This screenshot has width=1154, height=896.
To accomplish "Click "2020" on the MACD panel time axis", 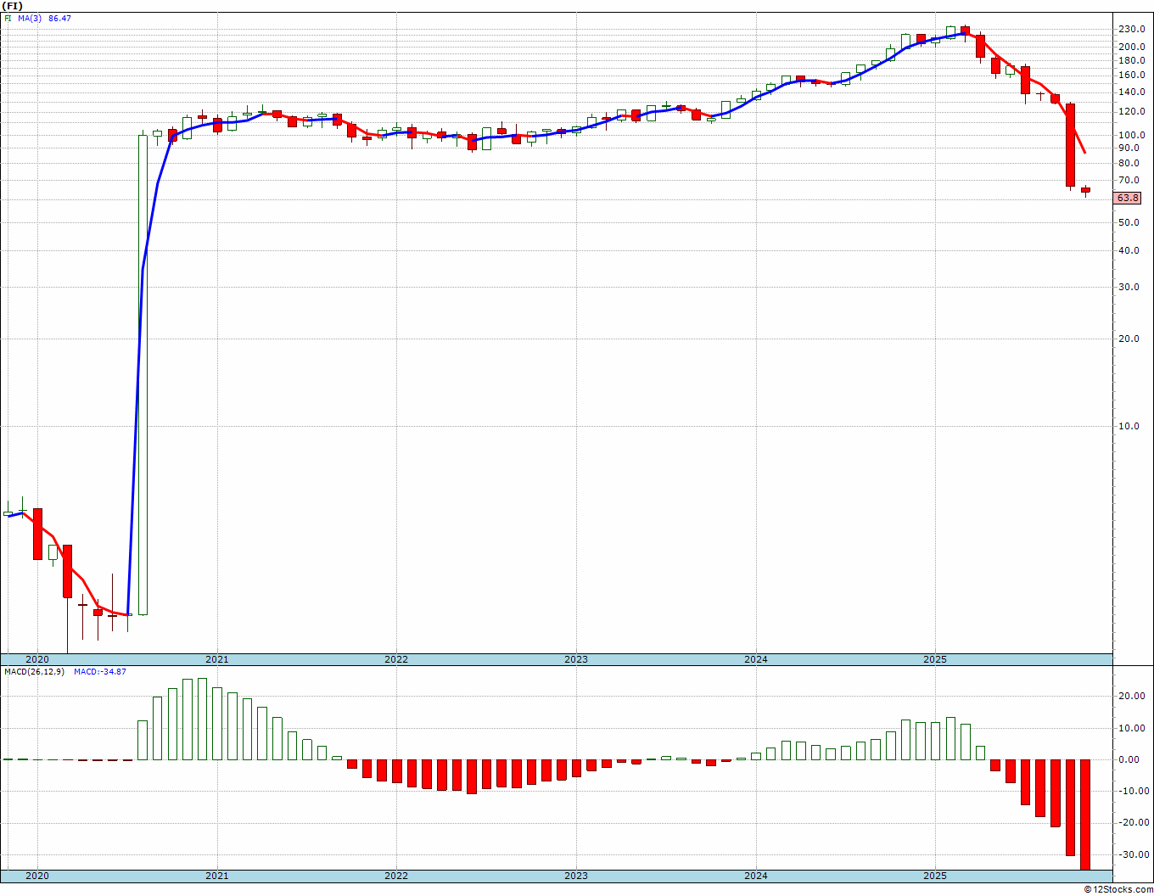I will tap(37, 876).
